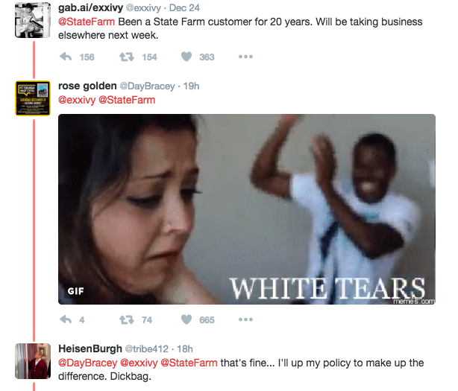Like the tweet with 363 likes

pyautogui.click(x=186, y=57)
